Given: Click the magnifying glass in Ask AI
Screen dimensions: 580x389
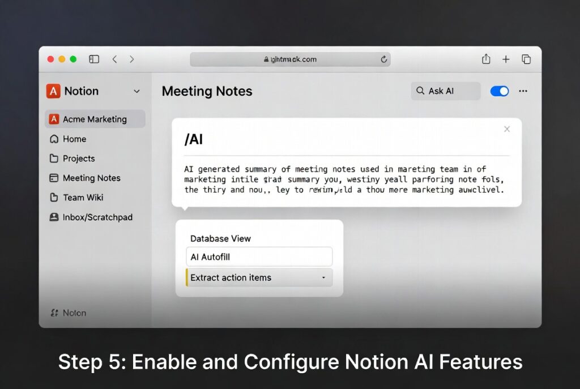Looking at the screenshot, I should (420, 91).
